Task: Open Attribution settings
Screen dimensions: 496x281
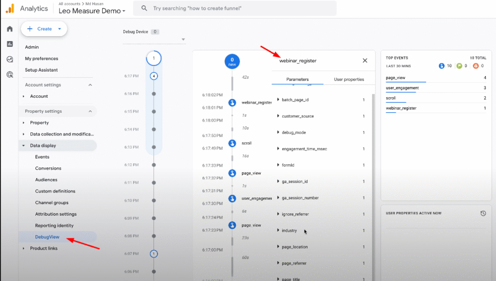Action: click(56, 214)
